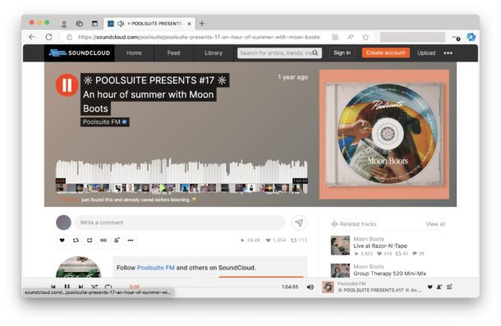Image resolution: width=501 pixels, height=326 pixels.
Task: Open a new tab with the plus button
Action: (x=202, y=24)
